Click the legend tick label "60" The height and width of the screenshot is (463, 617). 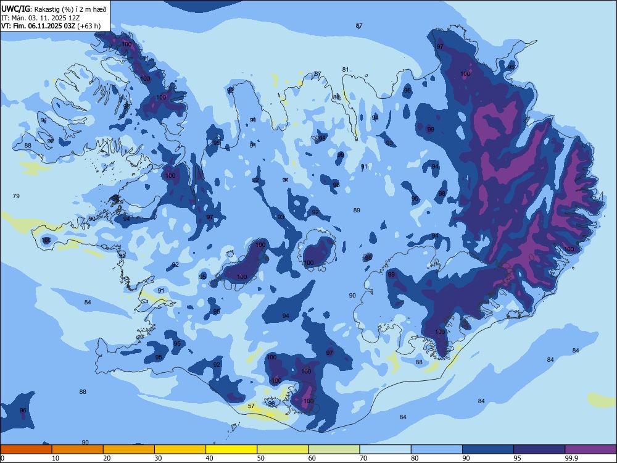tap(312, 458)
